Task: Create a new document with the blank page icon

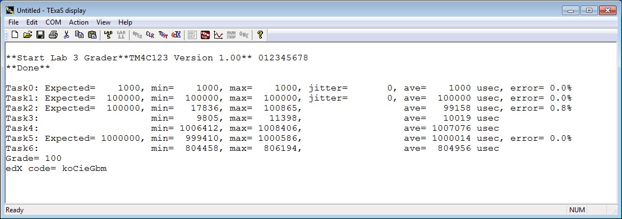Action: [x=15, y=35]
